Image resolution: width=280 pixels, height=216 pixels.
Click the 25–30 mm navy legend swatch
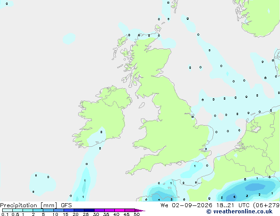click(89, 210)
